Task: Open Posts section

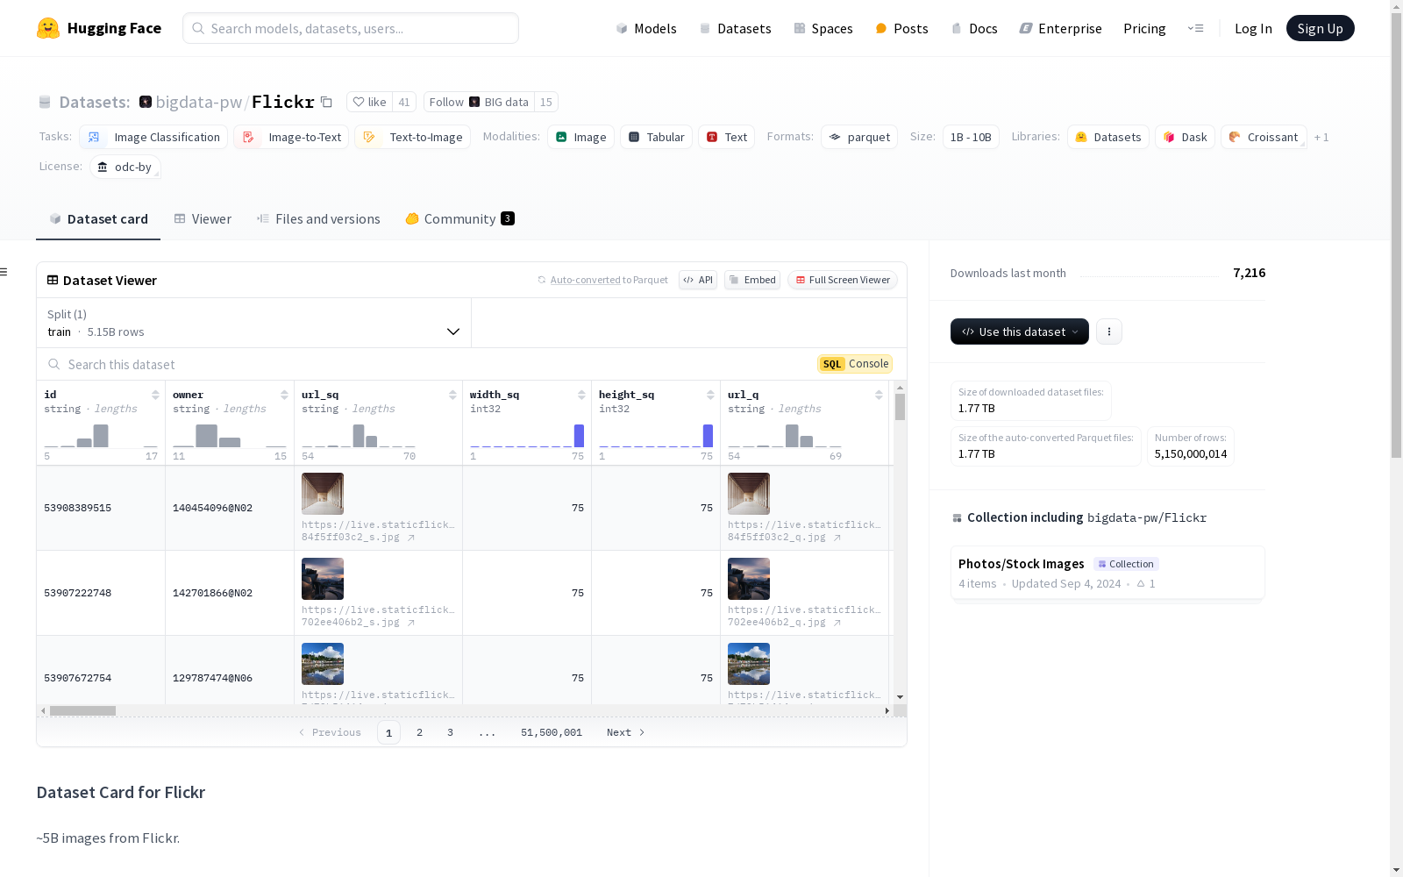Action: pos(901,28)
